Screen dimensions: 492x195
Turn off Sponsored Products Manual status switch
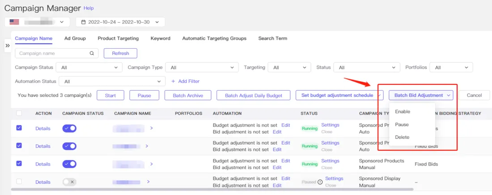tap(69, 164)
